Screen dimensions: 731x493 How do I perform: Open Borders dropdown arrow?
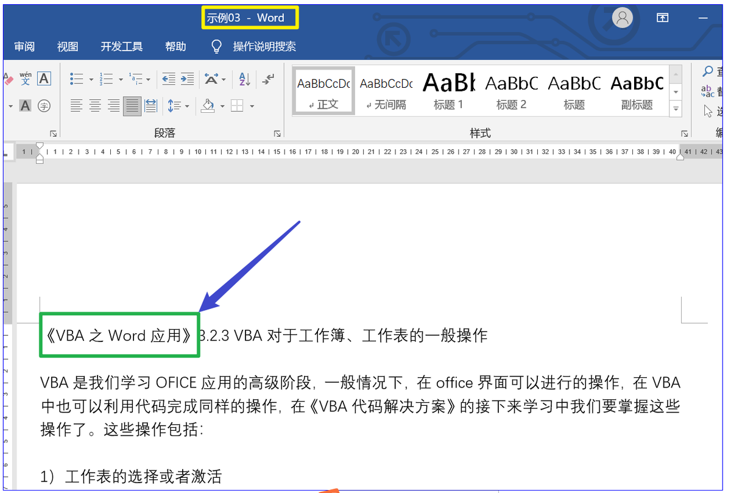[x=252, y=107]
